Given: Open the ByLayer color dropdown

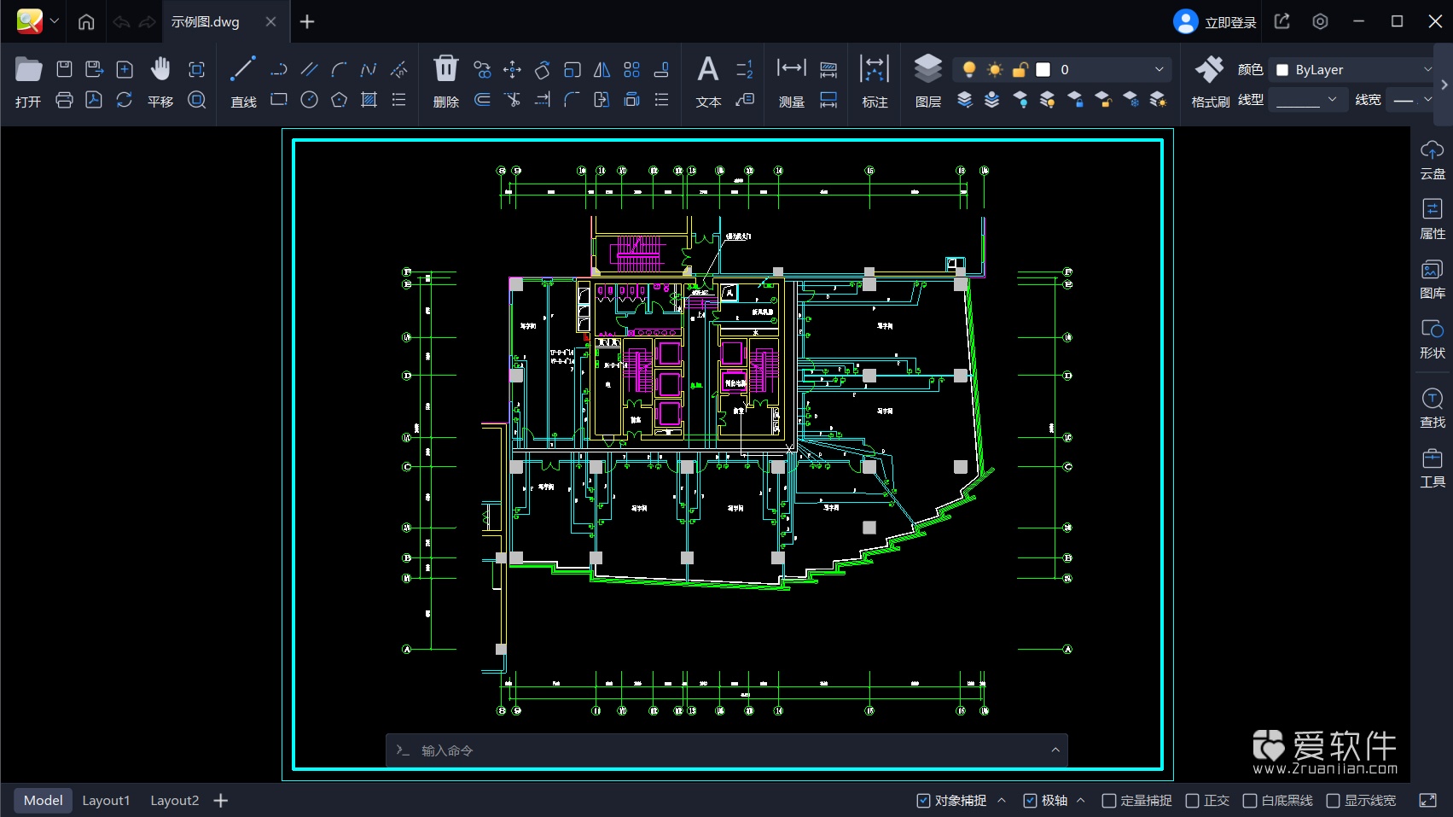Looking at the screenshot, I should click(1354, 70).
